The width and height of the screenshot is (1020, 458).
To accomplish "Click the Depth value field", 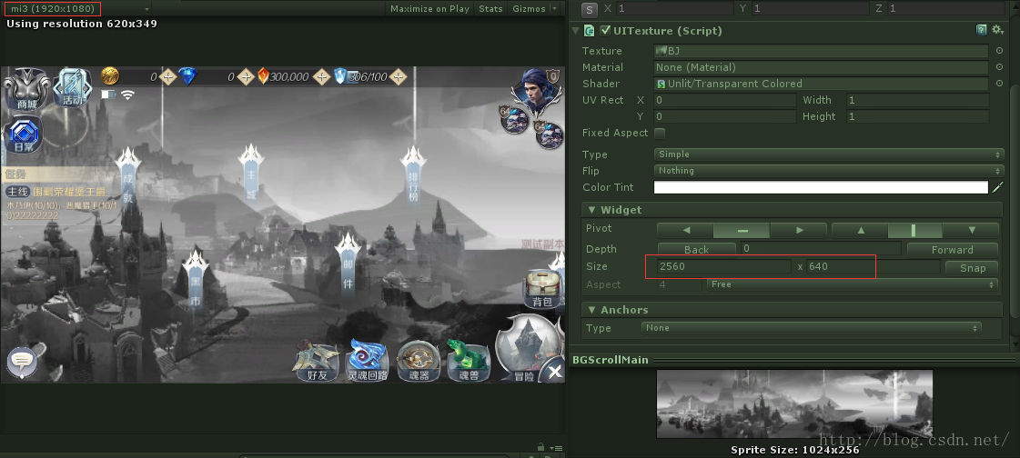I will 821,249.
